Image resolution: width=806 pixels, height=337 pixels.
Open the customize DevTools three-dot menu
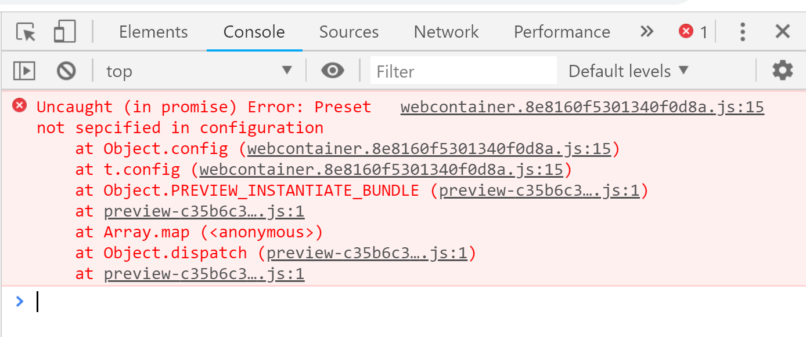coord(742,32)
